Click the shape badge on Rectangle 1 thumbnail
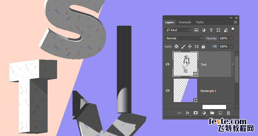 click(x=195, y=100)
